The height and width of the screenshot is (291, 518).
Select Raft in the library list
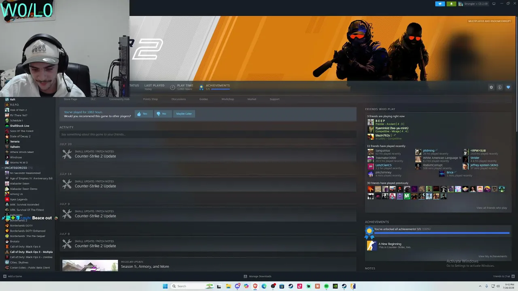click(x=13, y=99)
